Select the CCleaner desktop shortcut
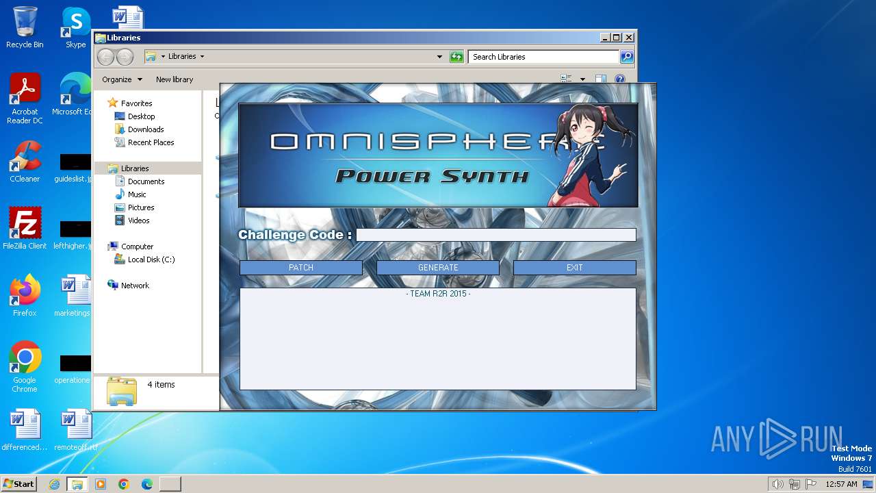The image size is (876, 493). coord(25,162)
